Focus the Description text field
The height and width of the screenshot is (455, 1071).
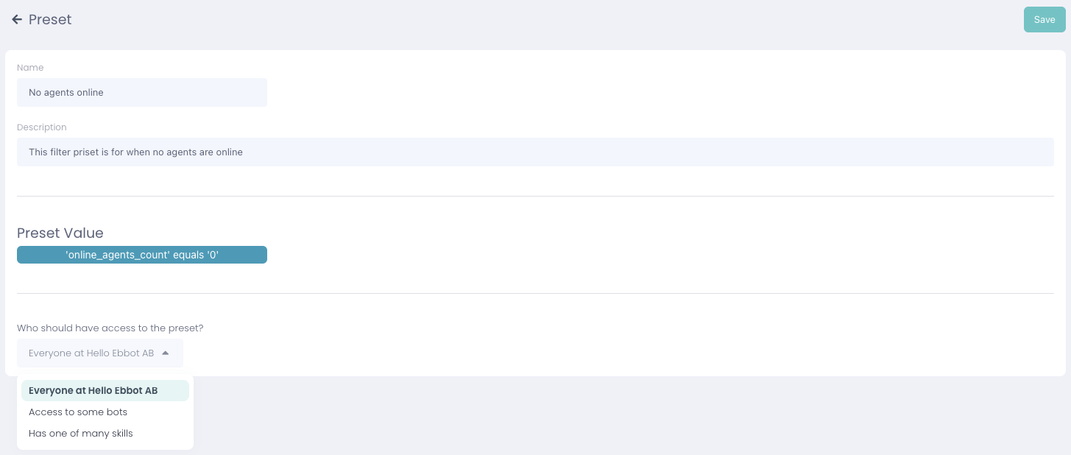(x=535, y=152)
